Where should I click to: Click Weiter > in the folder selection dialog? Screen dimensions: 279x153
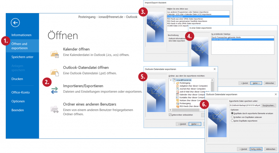[195, 124]
